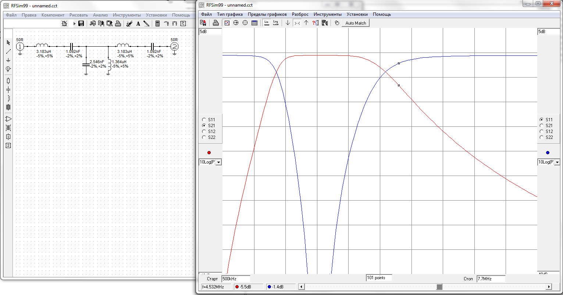Open Рисовать menu in schematic window
This screenshot has height=295, width=563.
pyautogui.click(x=79, y=15)
